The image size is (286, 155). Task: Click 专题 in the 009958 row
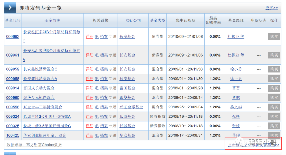[112, 79]
